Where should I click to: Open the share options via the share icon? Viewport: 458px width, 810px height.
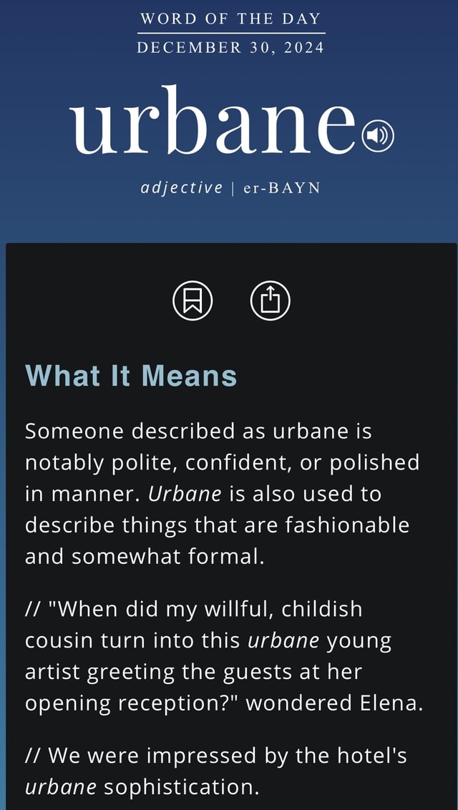click(270, 301)
